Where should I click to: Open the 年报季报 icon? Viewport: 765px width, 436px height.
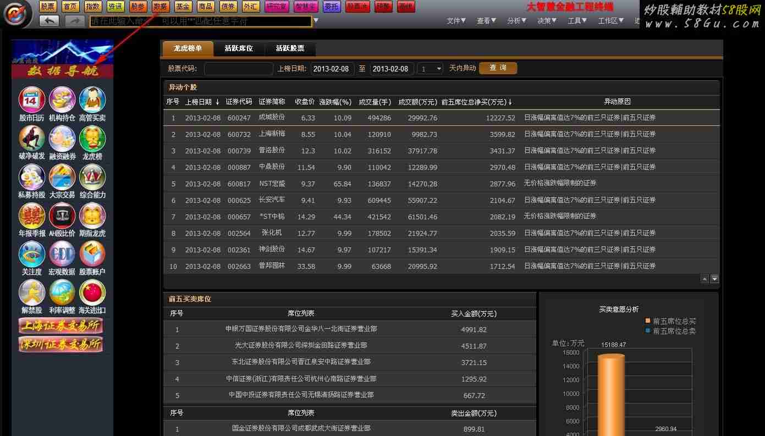click(32, 216)
